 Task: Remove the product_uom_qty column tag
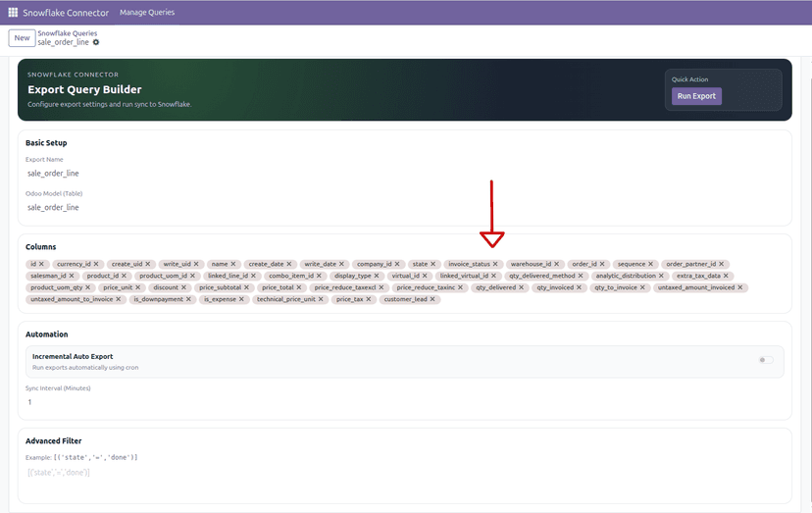pyautogui.click(x=88, y=287)
